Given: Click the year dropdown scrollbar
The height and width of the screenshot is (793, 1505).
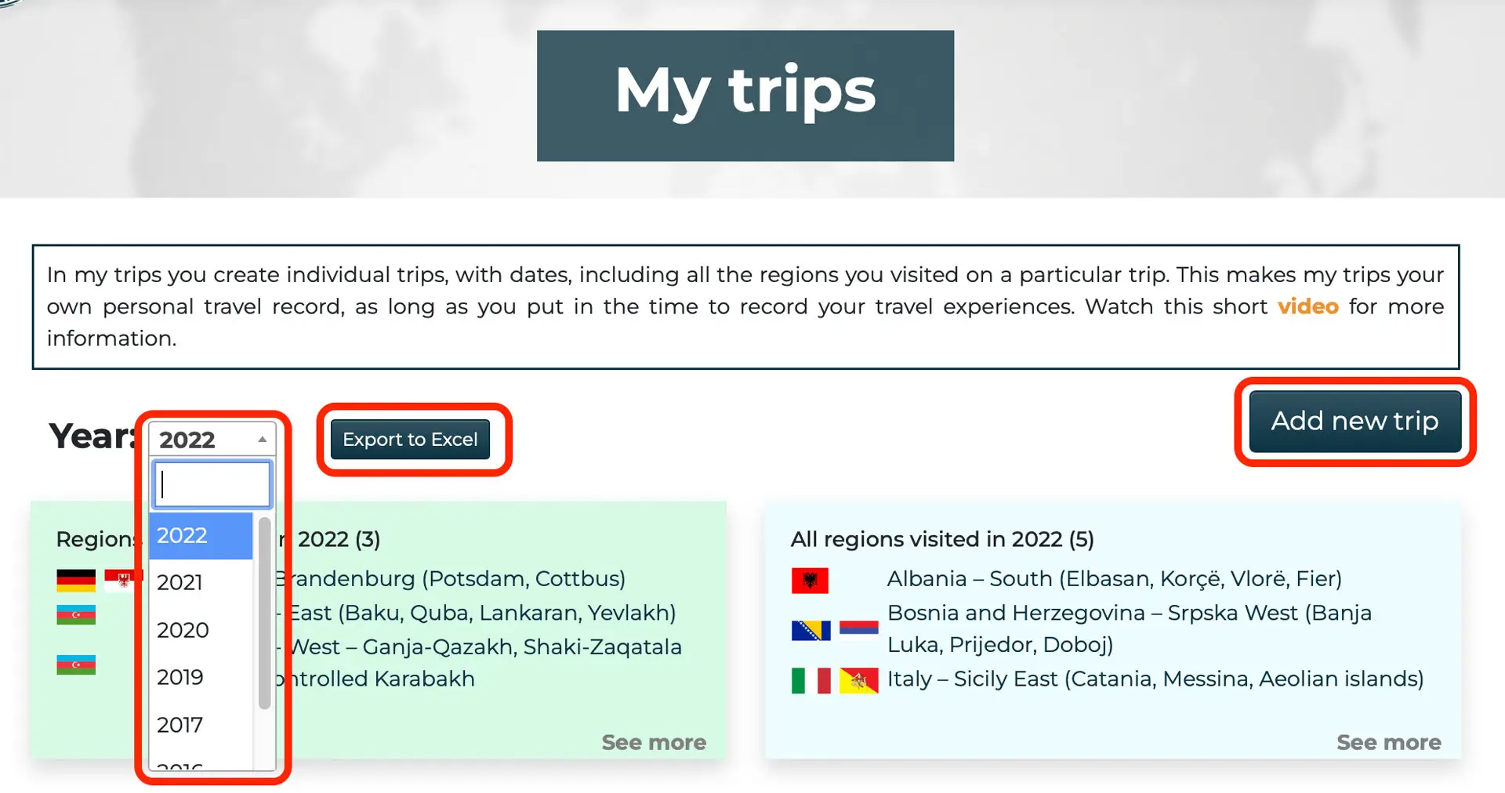Looking at the screenshot, I should point(264,613).
